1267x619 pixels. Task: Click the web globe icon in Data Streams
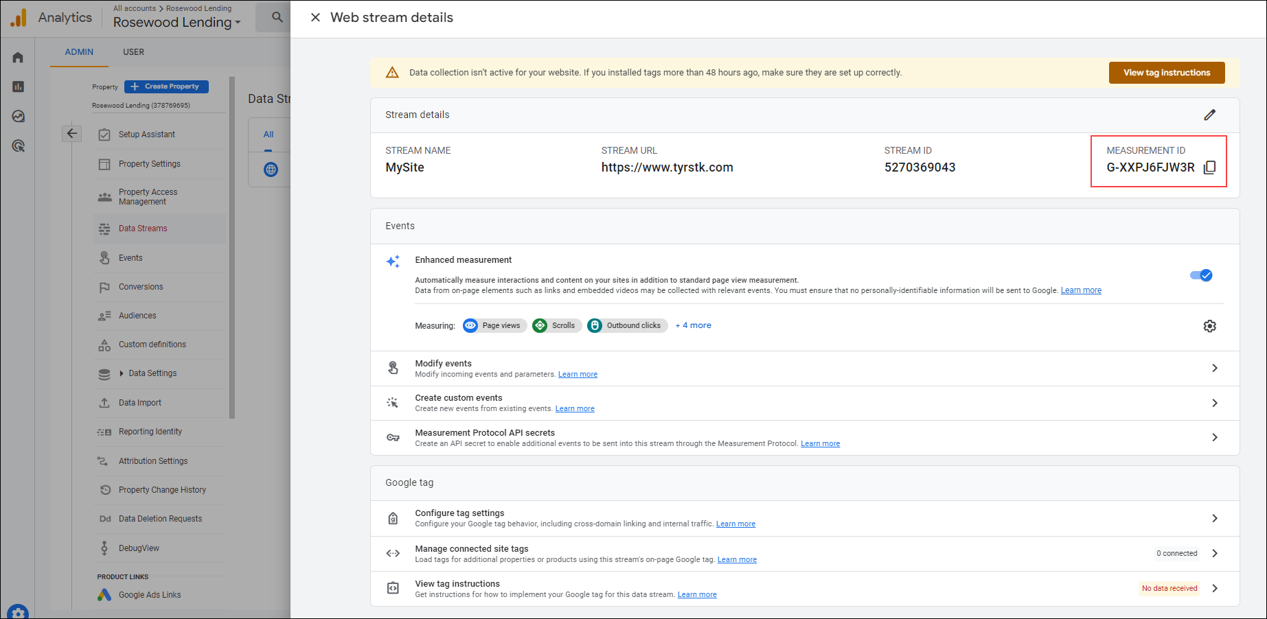click(x=271, y=170)
